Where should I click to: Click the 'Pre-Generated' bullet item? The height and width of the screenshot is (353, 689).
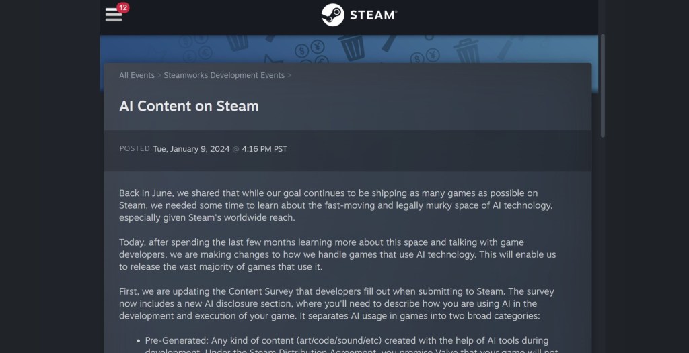coord(347,346)
